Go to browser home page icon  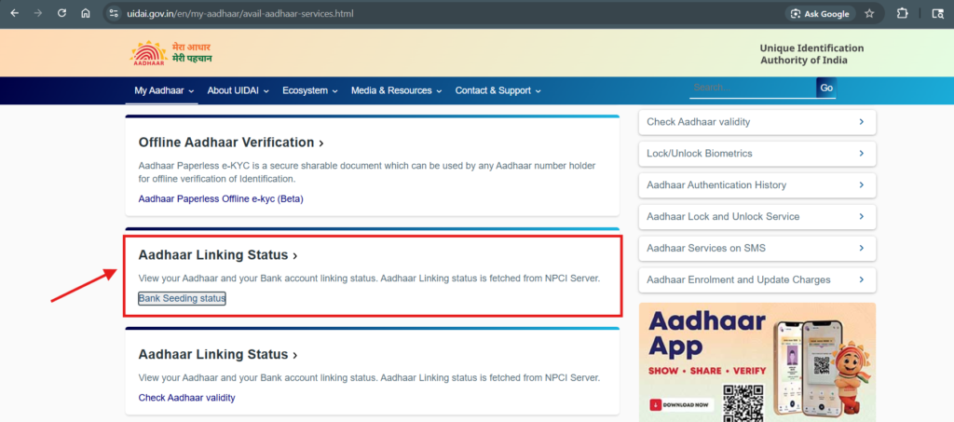click(x=86, y=14)
